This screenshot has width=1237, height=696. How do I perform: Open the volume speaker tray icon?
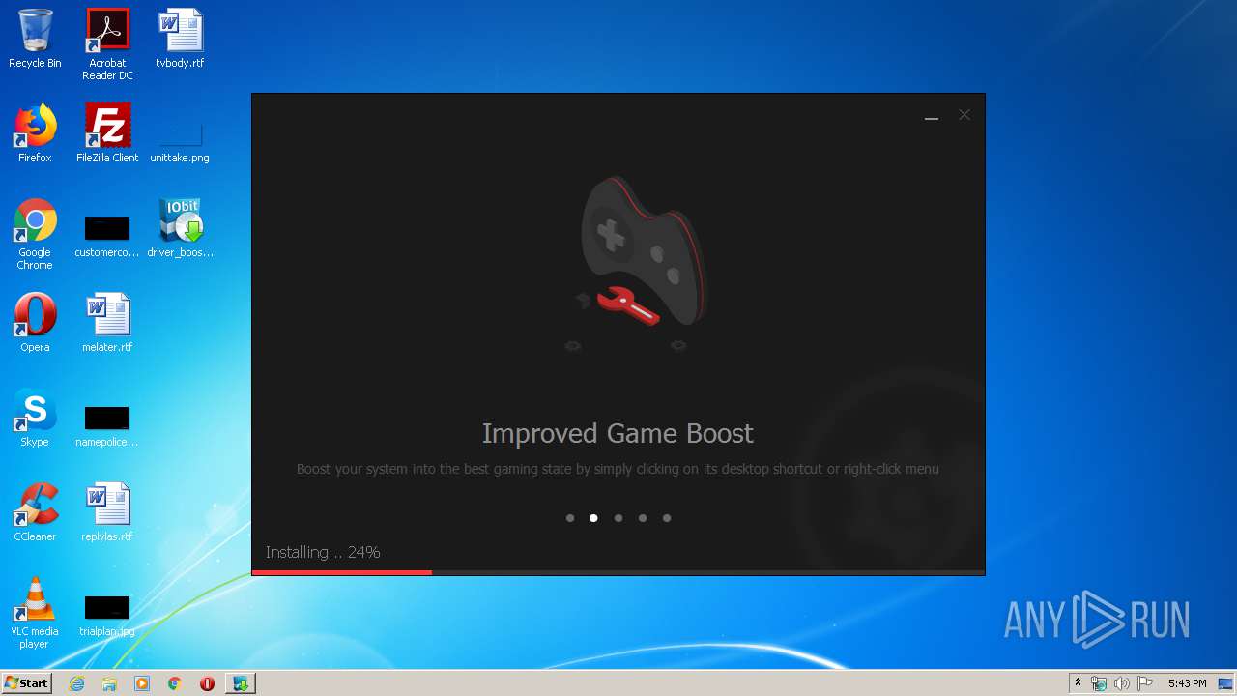point(1122,683)
